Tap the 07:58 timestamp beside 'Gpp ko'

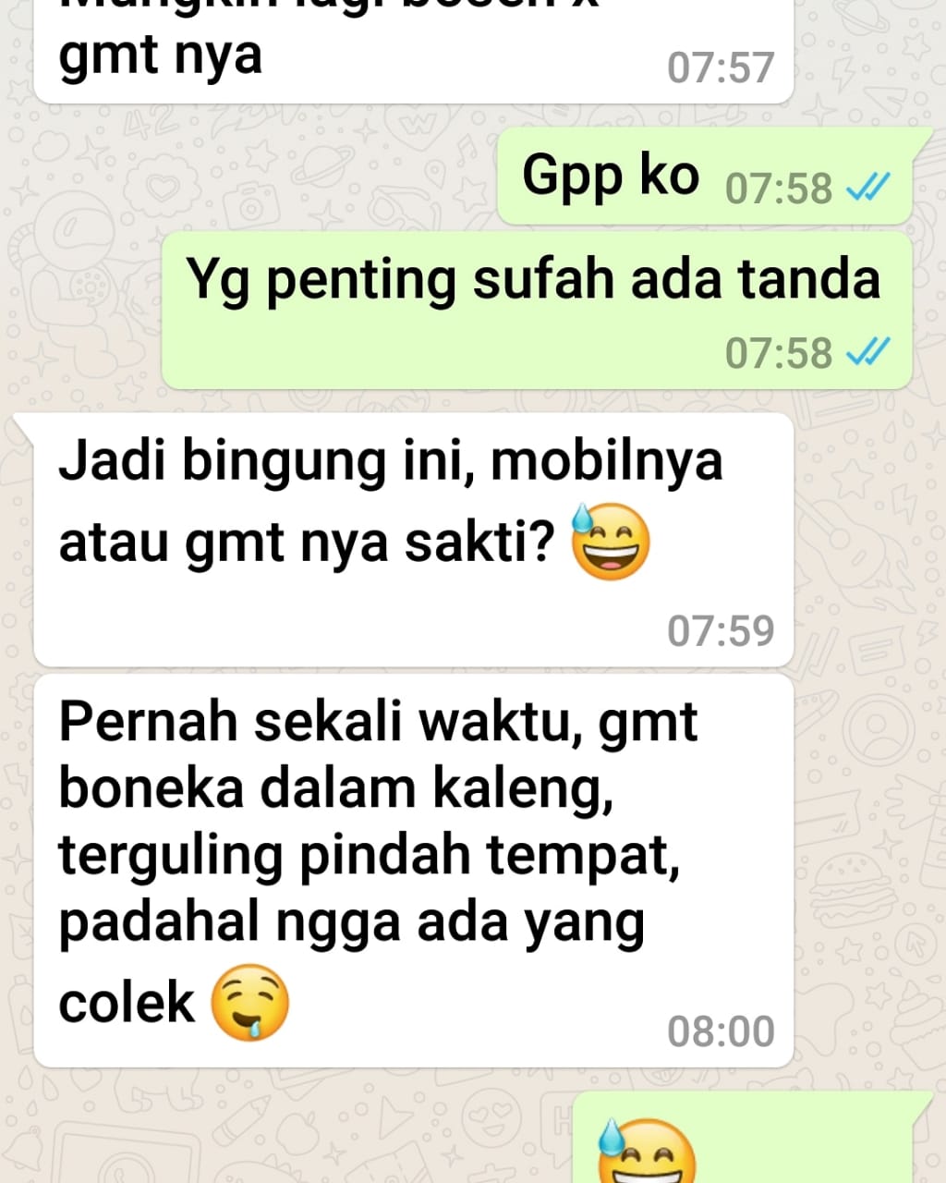click(779, 189)
